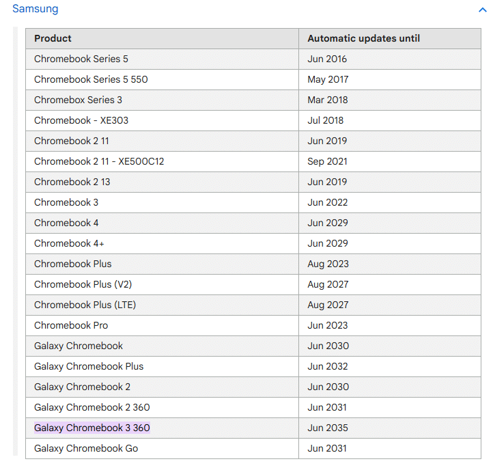Viewport: 493px width, 468px height.
Task: Click the Chromebook Series 5 550 cell
Action: coord(91,79)
